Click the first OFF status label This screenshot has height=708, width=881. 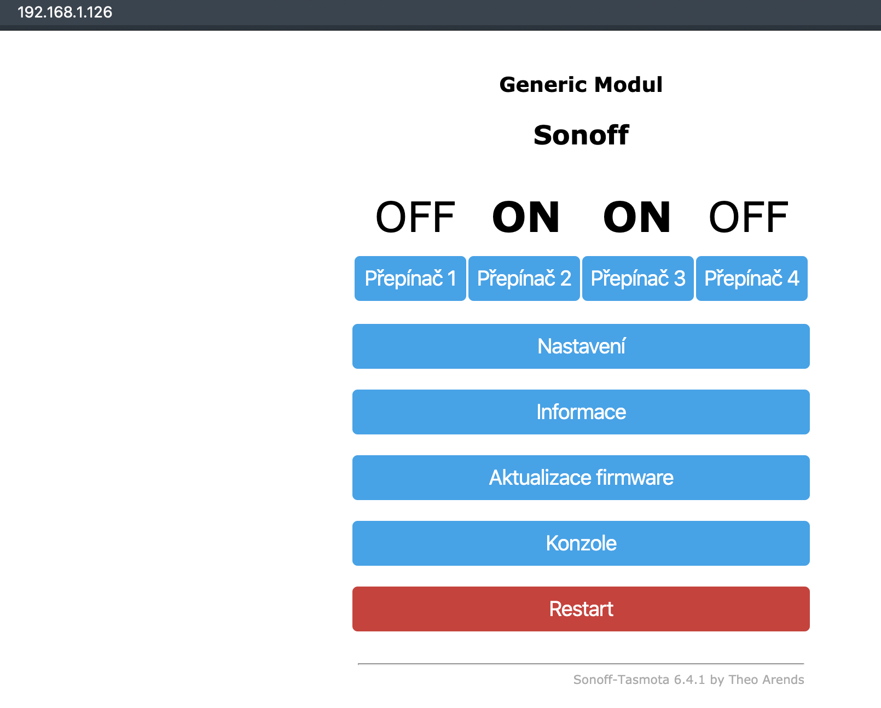[x=415, y=217]
